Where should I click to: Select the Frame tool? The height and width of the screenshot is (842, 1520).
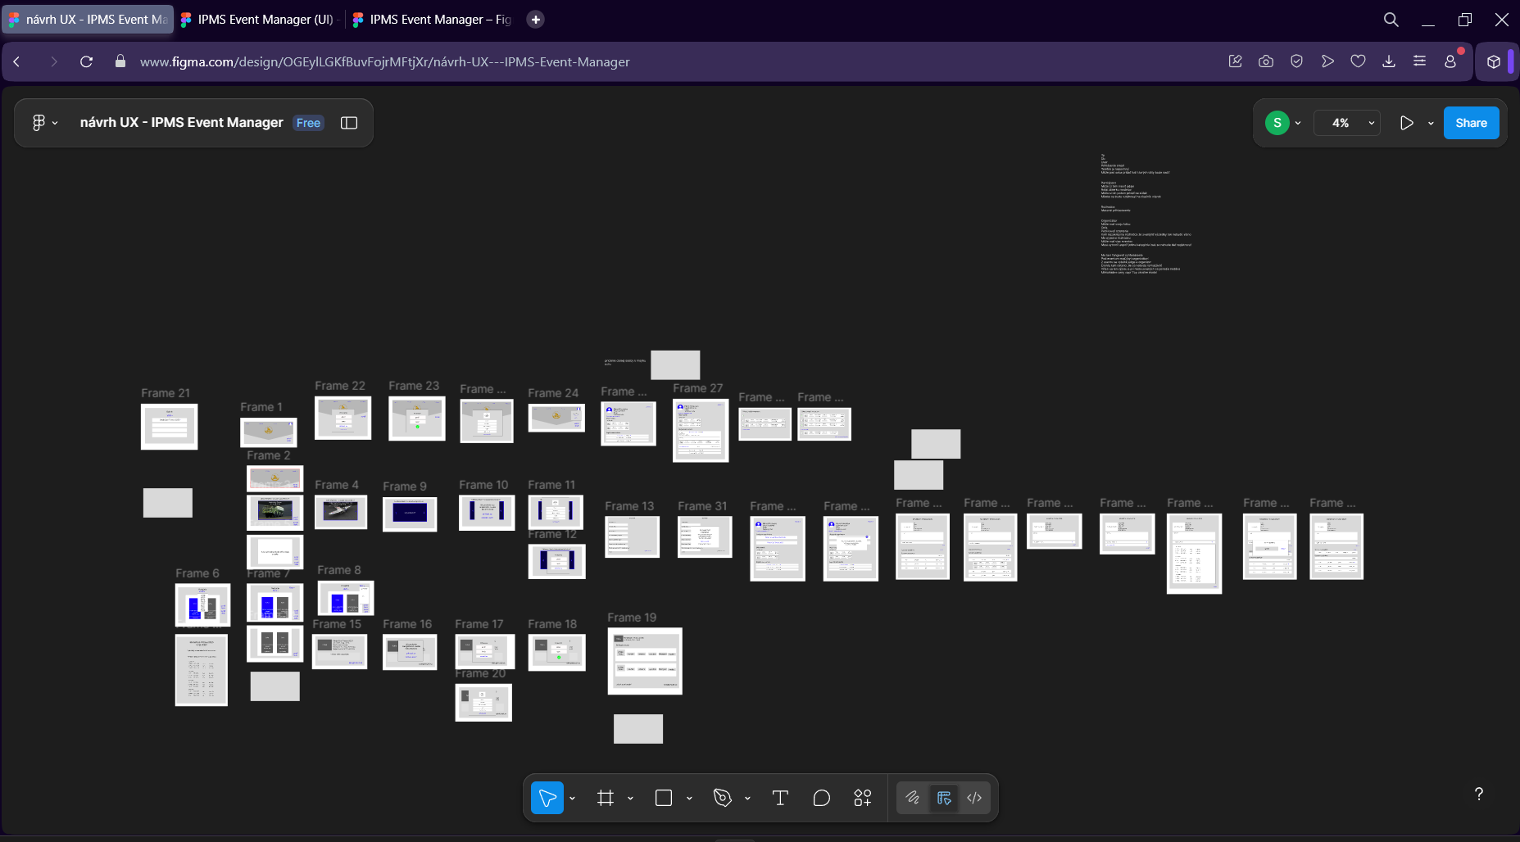coord(606,798)
